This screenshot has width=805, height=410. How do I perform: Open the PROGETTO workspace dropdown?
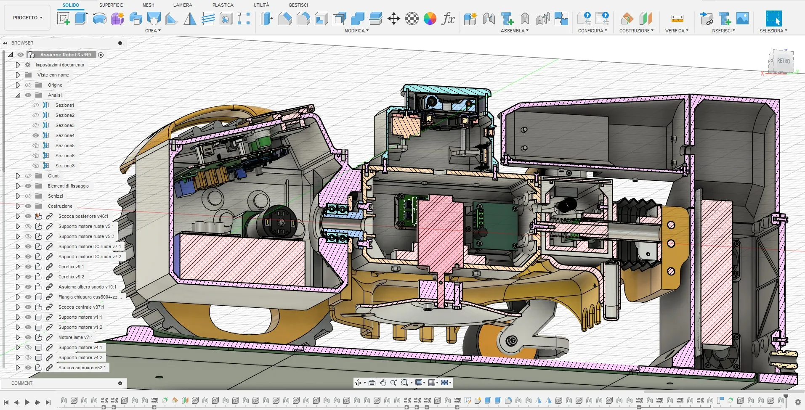click(x=27, y=18)
